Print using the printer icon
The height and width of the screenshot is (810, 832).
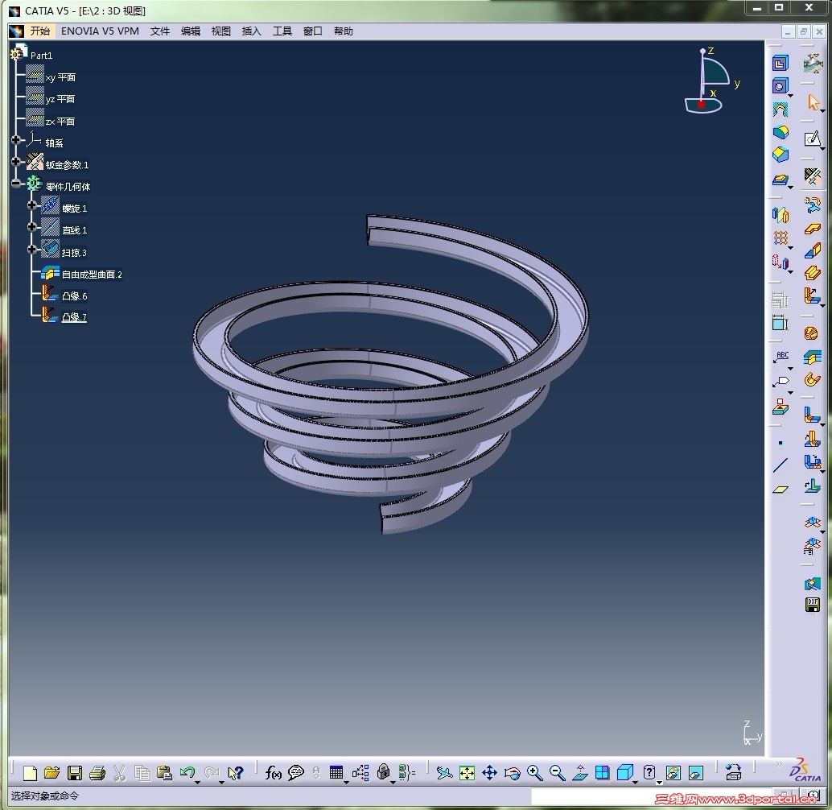(x=97, y=773)
